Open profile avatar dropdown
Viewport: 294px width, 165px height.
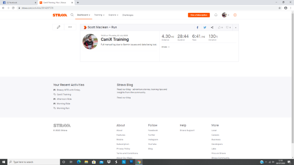click(x=226, y=15)
